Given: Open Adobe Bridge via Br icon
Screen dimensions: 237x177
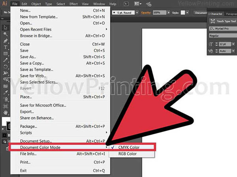Looking at the screenshot, I should tap(126, 4).
